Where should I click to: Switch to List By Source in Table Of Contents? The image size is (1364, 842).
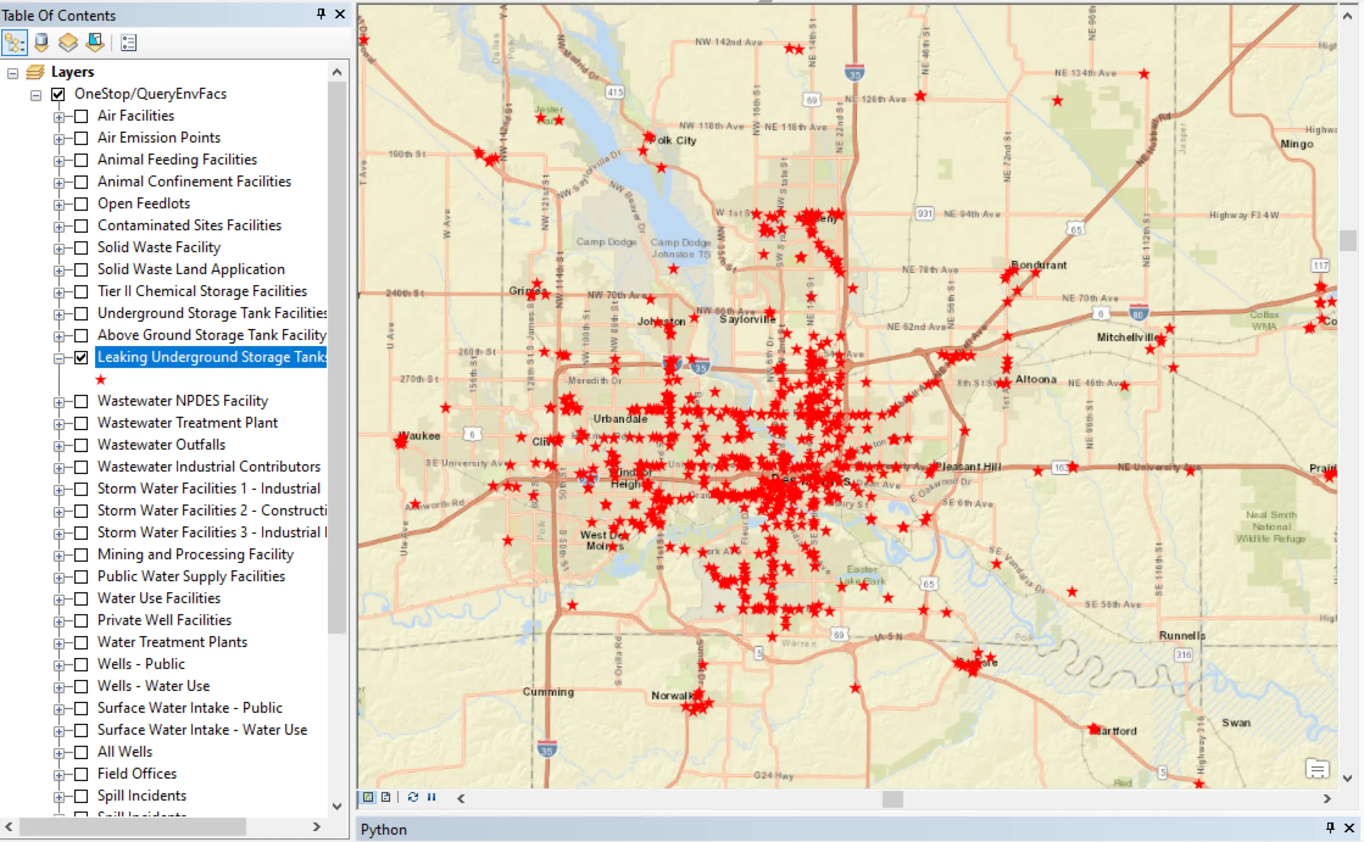point(41,42)
